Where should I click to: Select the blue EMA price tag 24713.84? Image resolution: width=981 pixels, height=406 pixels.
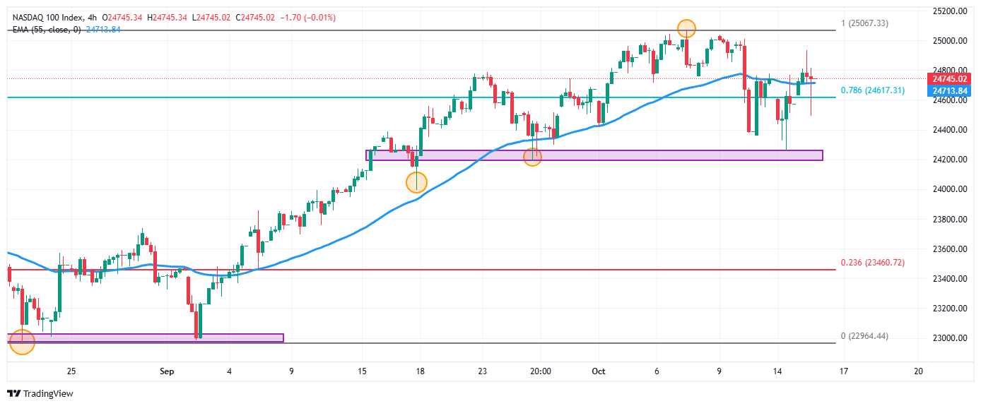pos(949,90)
